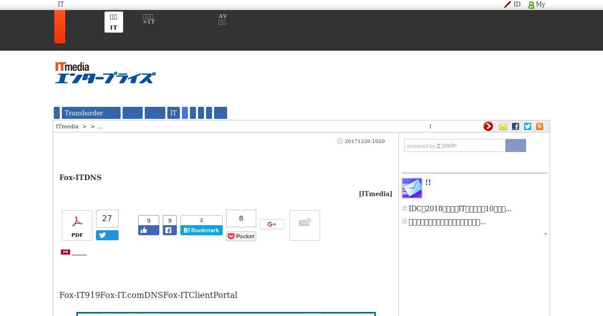Open Twitter icon in breadcrumb bar

point(528,126)
